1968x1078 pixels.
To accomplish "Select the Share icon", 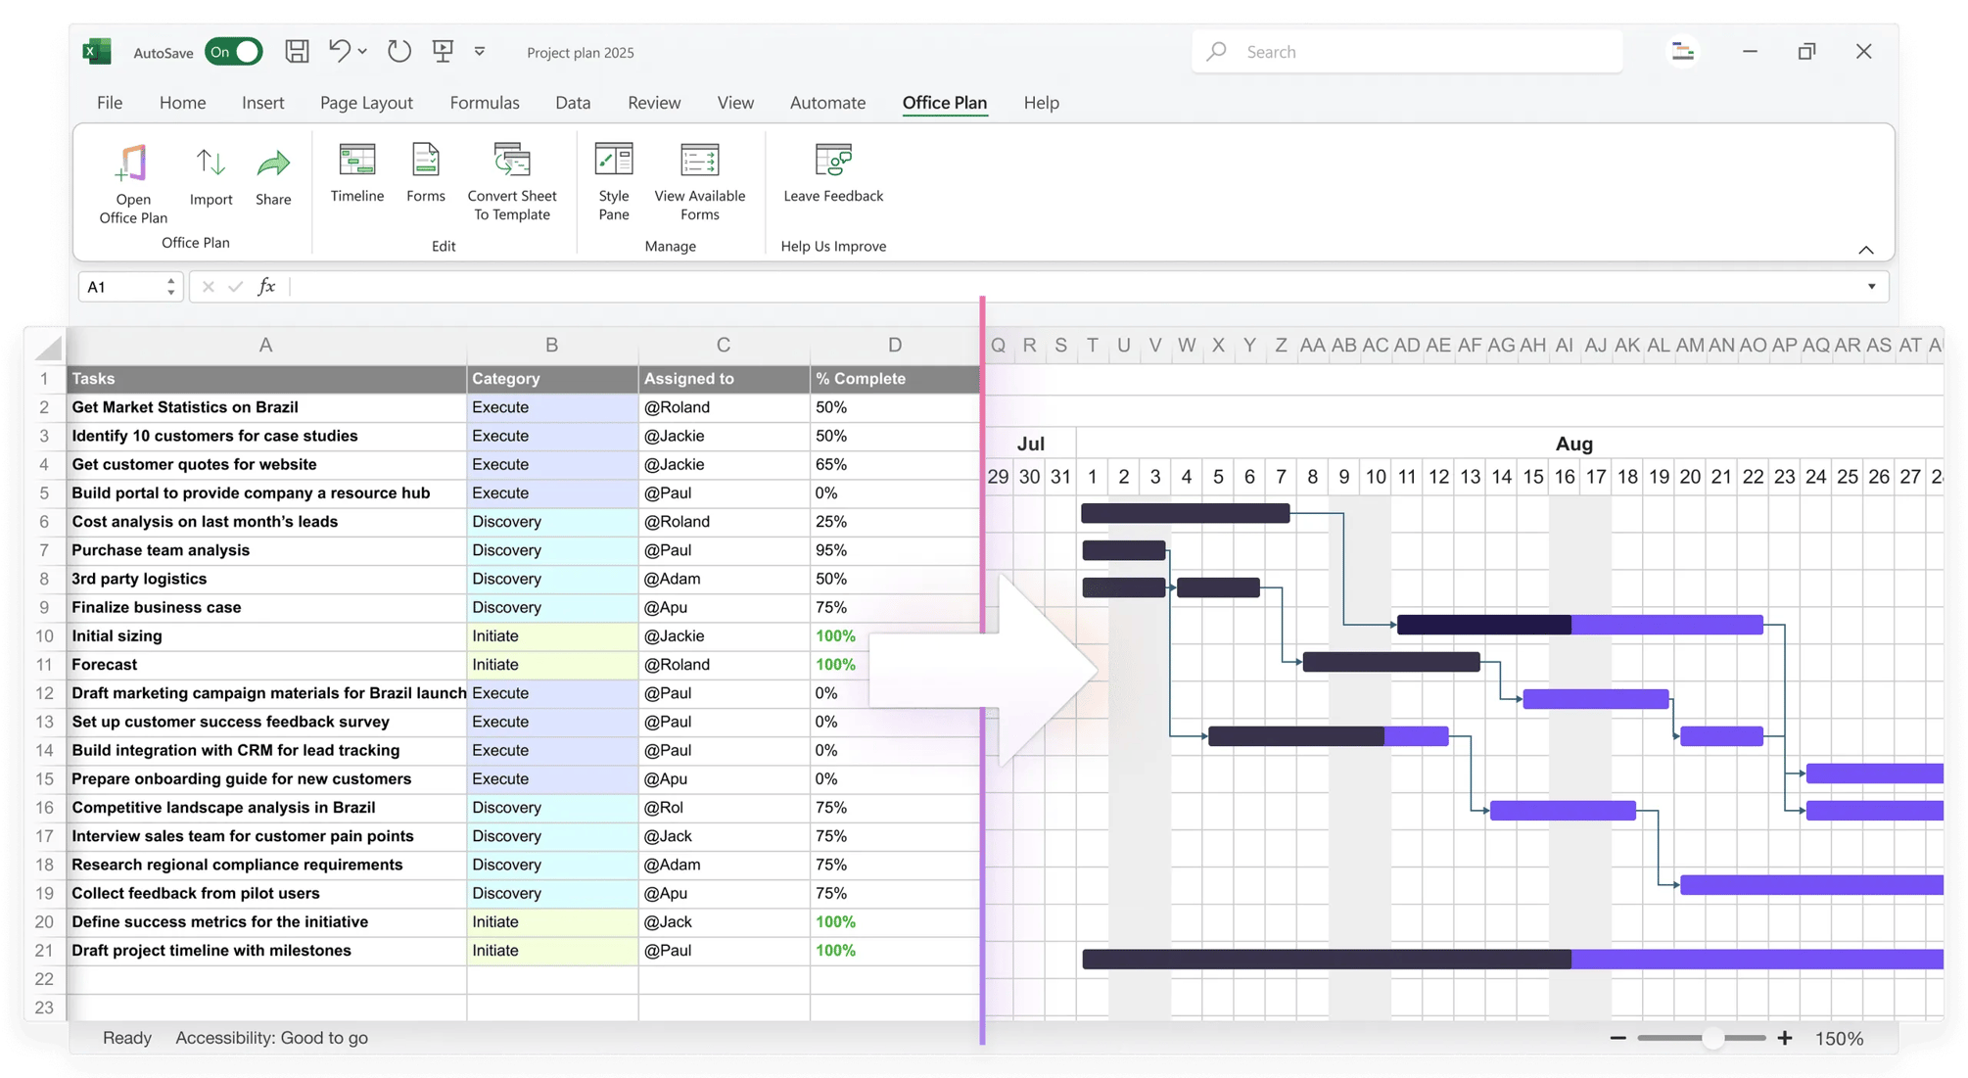I will (x=273, y=178).
